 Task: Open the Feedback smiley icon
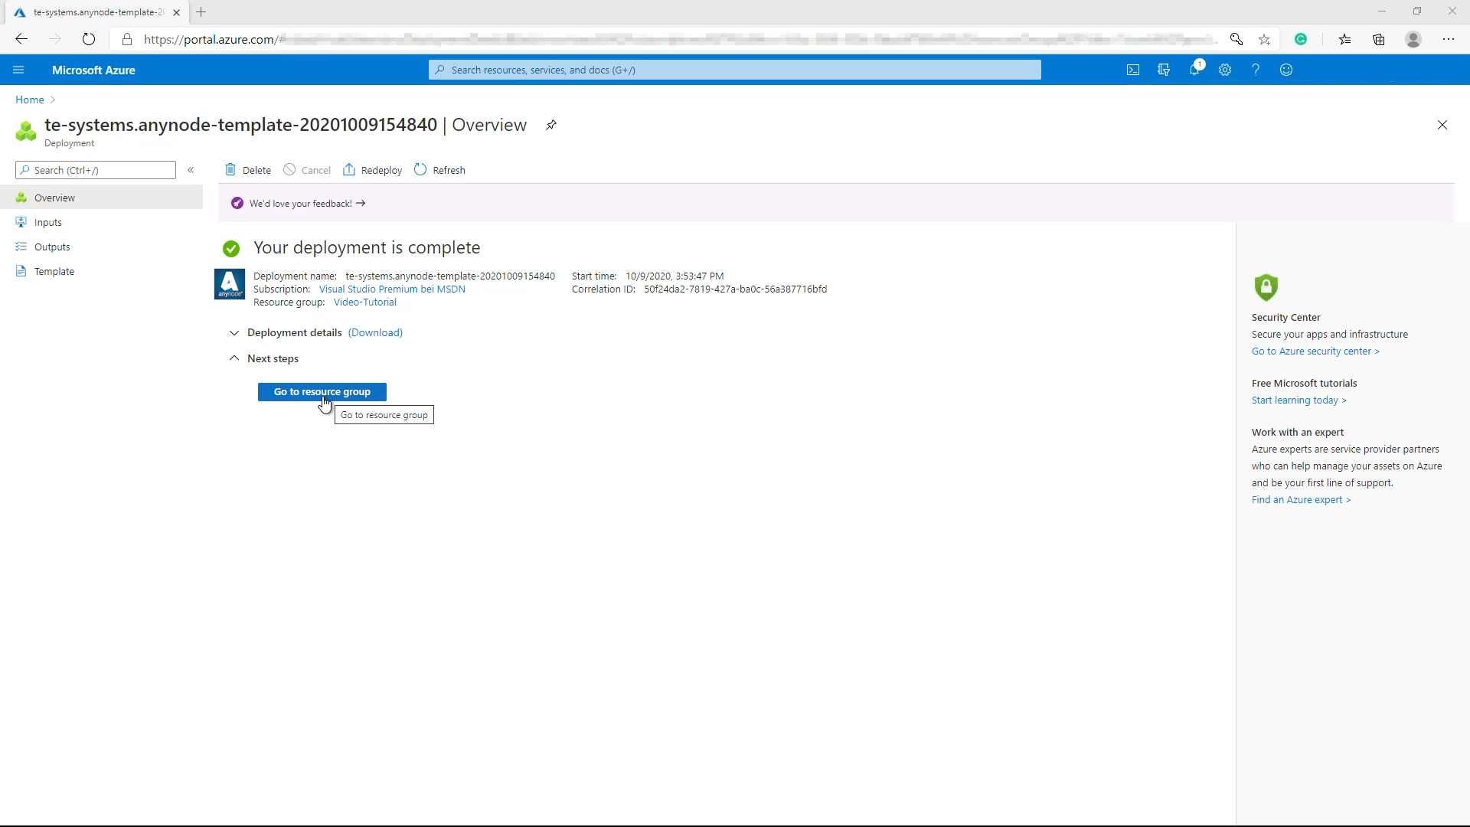[1286, 70]
